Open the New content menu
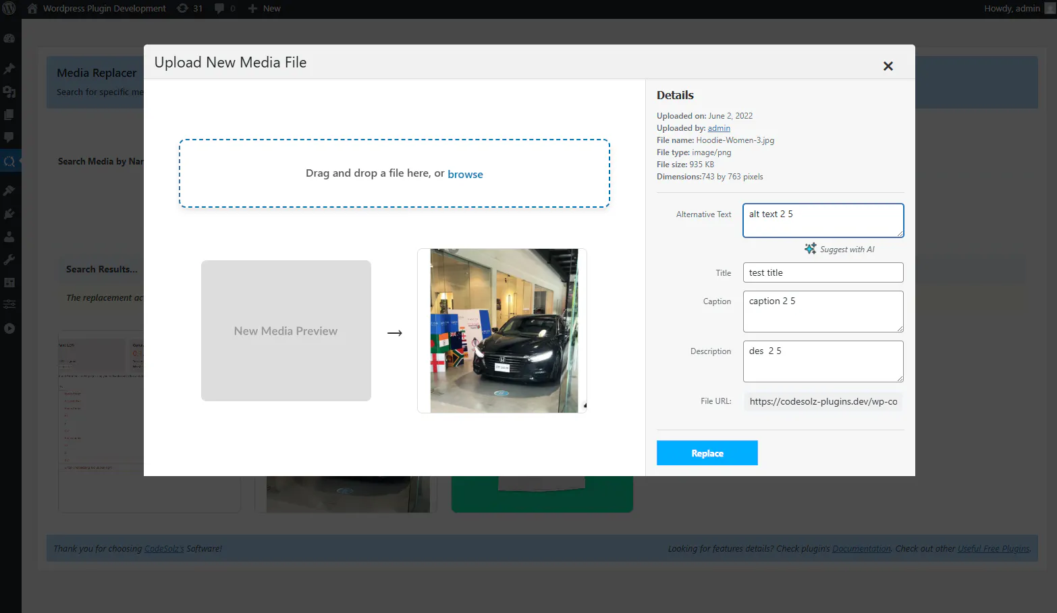Image resolution: width=1057 pixels, height=613 pixels. coord(264,8)
